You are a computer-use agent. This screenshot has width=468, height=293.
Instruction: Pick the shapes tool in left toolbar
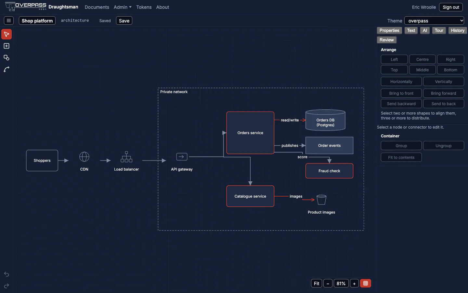(x=6, y=58)
